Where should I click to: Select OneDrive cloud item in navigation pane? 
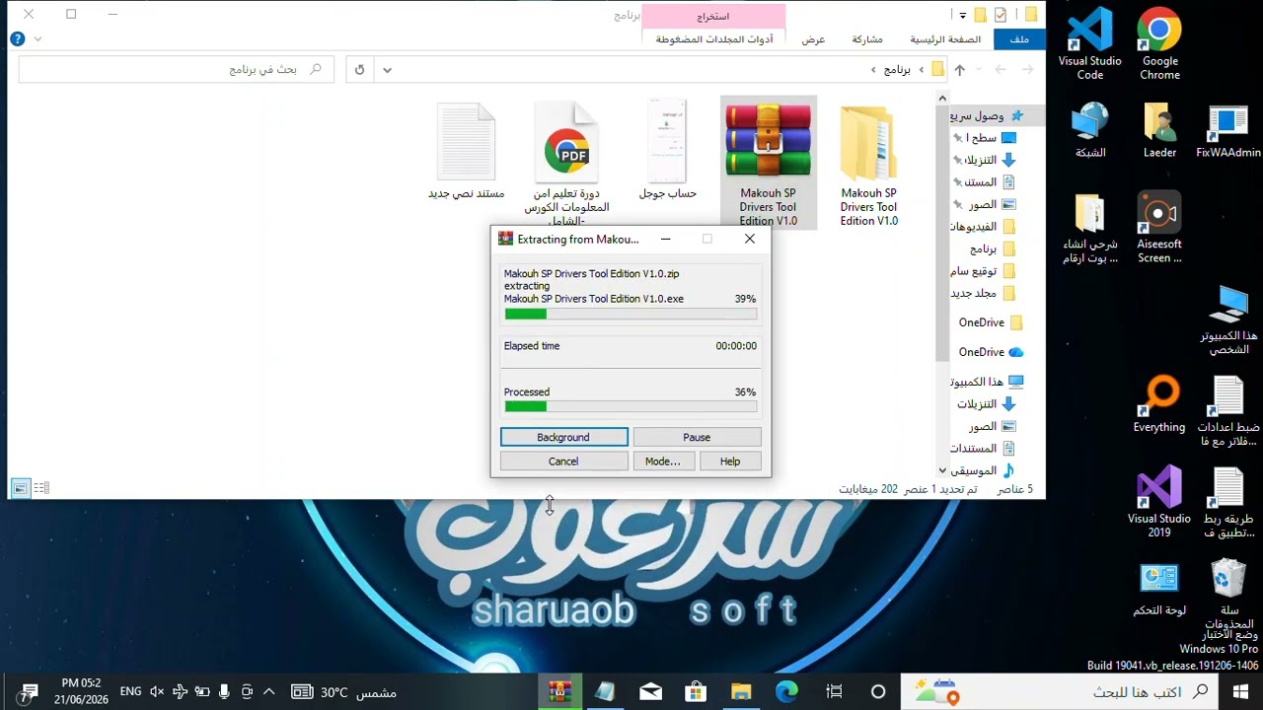coord(990,352)
